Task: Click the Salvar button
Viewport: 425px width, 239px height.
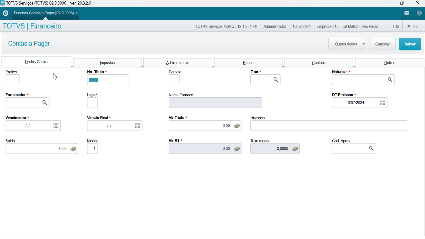Action: [x=410, y=44]
